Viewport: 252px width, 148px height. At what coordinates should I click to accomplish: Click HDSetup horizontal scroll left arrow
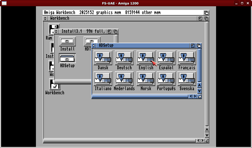coord(191,96)
